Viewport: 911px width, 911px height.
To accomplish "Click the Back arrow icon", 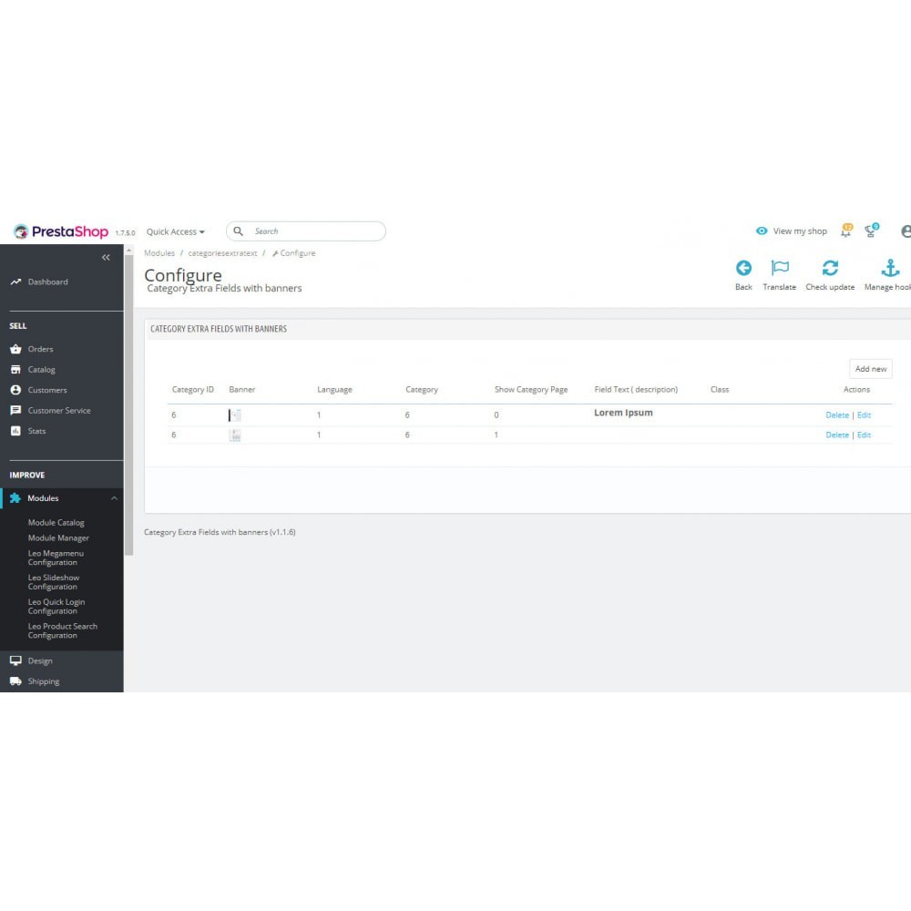I will (x=743, y=268).
